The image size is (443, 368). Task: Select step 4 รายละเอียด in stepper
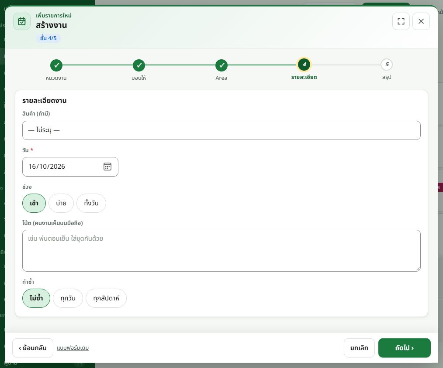coord(304,65)
